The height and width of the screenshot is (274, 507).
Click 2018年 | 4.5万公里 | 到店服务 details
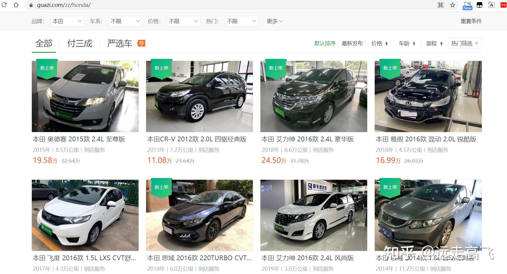(412, 150)
